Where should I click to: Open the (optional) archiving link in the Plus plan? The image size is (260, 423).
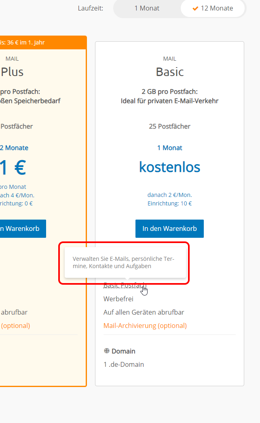[x=15, y=326]
